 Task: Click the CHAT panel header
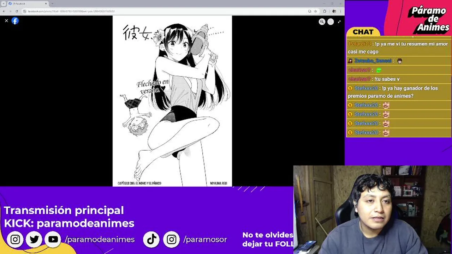363,32
